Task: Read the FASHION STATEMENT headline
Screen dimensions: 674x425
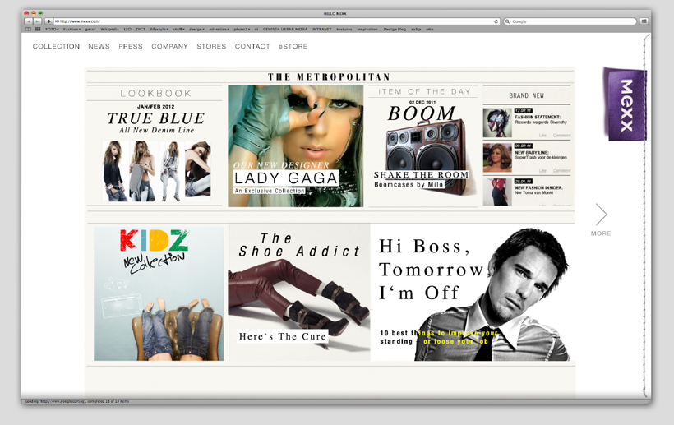Action: pyautogui.click(x=538, y=117)
